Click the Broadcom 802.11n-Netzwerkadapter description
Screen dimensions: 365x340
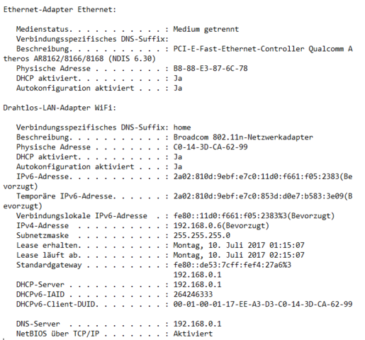coord(243,137)
